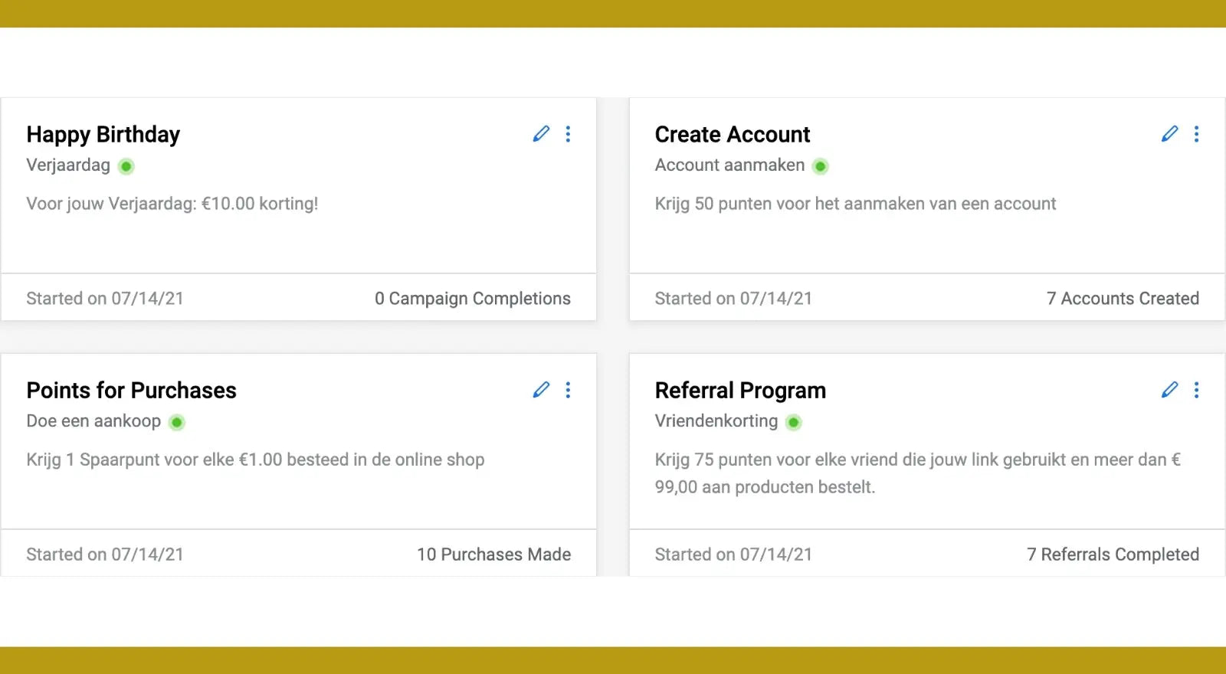Open the Happy Birthday campaign title
The height and width of the screenshot is (674, 1226).
pyautogui.click(x=103, y=135)
